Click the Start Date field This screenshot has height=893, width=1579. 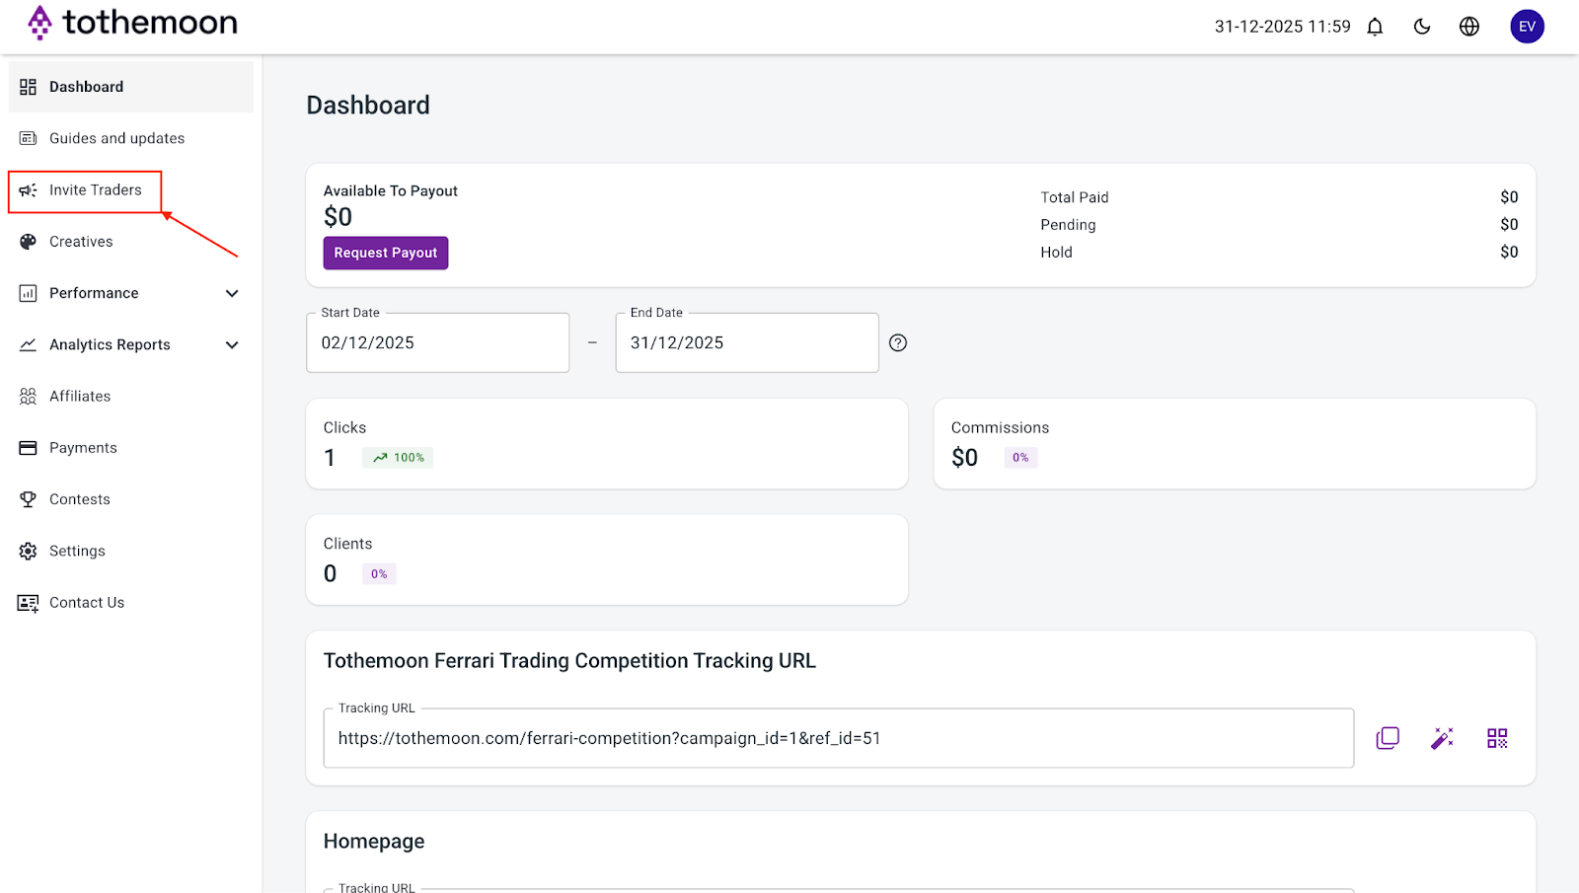(438, 342)
